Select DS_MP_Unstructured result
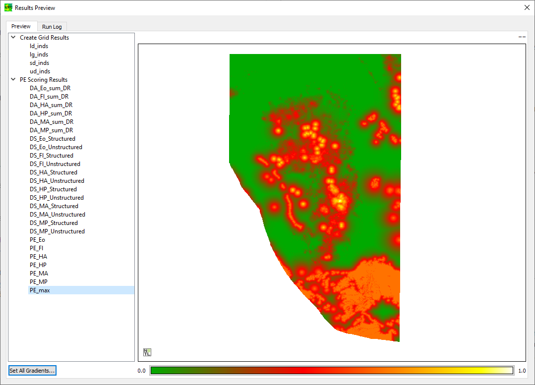The height and width of the screenshot is (385, 535). [x=57, y=231]
